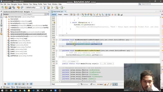Toggle Sort by Name in Navigator
Screen dimensions: 163x92
pyautogui.click(x=27, y=84)
